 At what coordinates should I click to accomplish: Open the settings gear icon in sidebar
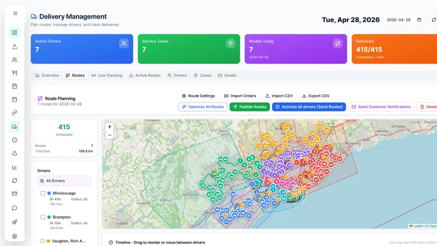pos(15,236)
